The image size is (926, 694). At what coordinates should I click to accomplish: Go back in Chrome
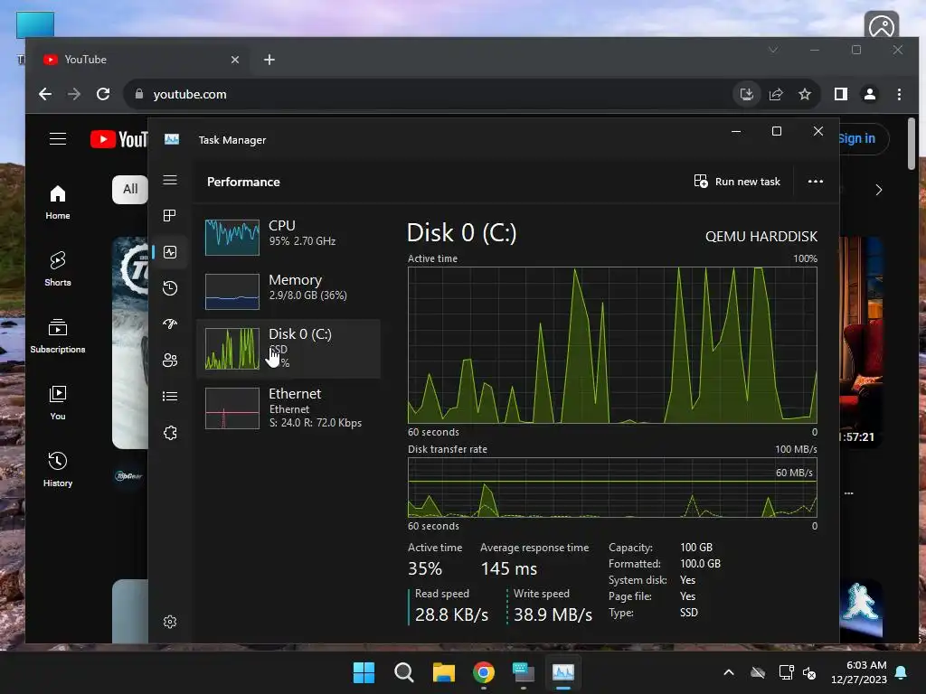point(45,94)
